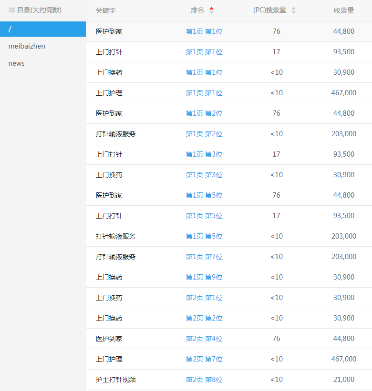Click 第1页 第7位 ranking for 打针输液服务

tap(204, 257)
